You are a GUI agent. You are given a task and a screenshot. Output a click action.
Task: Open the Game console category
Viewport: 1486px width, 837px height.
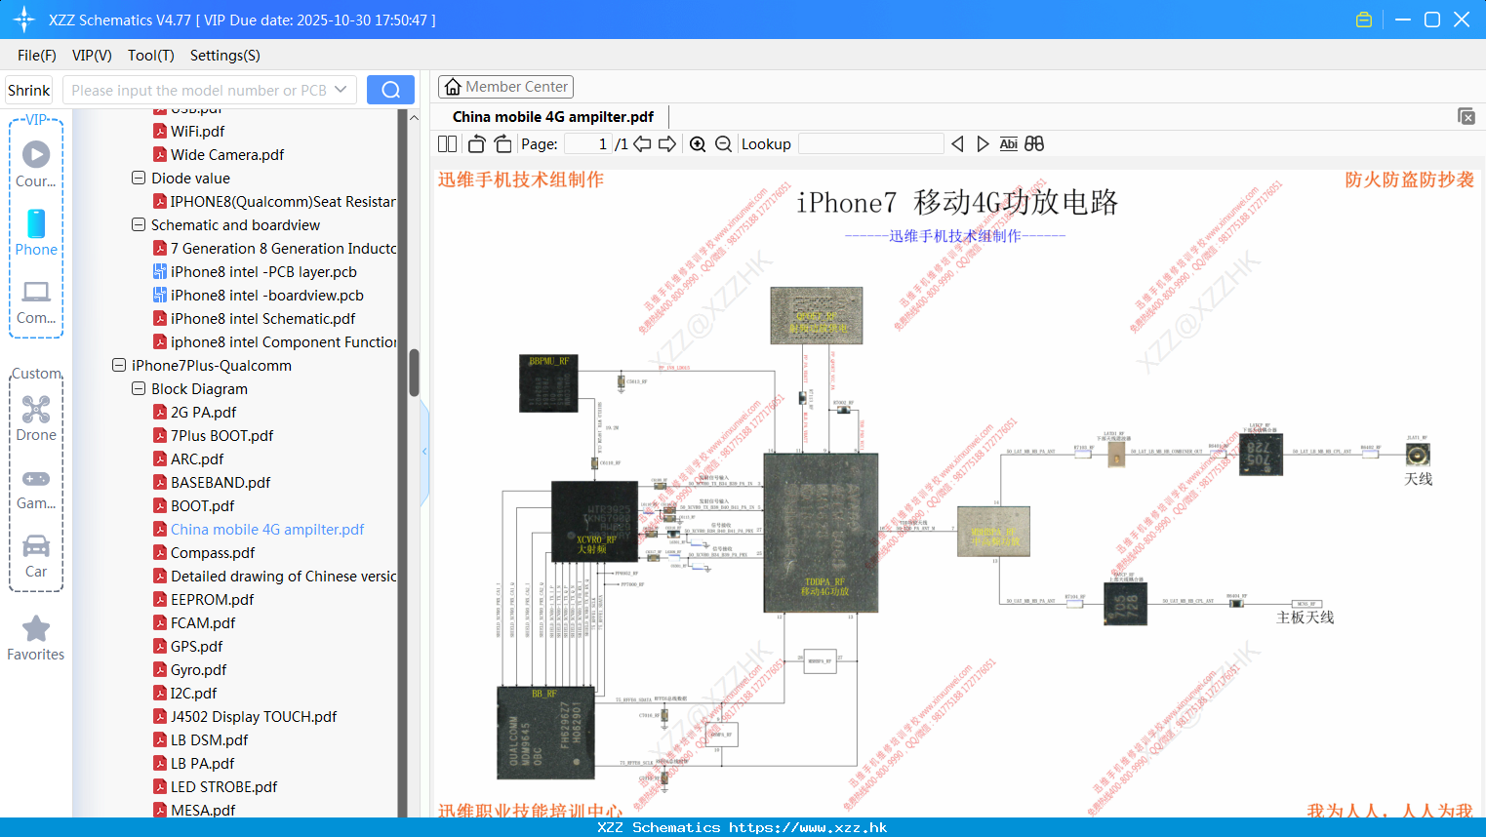[36, 489]
